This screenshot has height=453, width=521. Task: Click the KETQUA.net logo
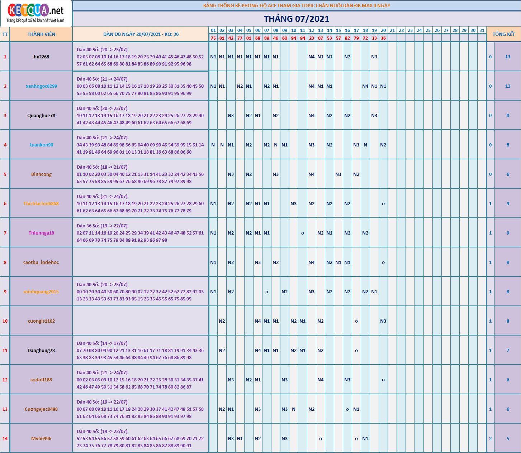pyautogui.click(x=36, y=13)
